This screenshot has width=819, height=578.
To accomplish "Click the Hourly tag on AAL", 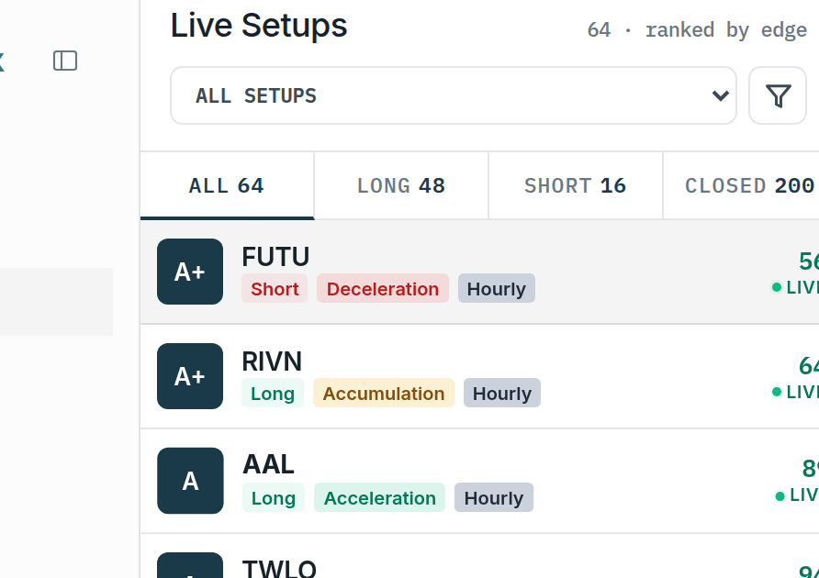I will [x=494, y=497].
